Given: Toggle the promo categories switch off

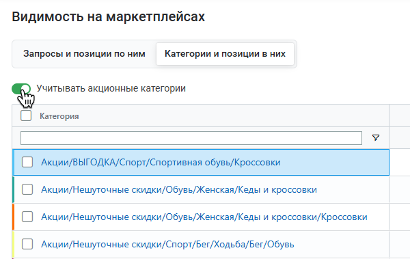Looking at the screenshot, I should pyautogui.click(x=21, y=89).
